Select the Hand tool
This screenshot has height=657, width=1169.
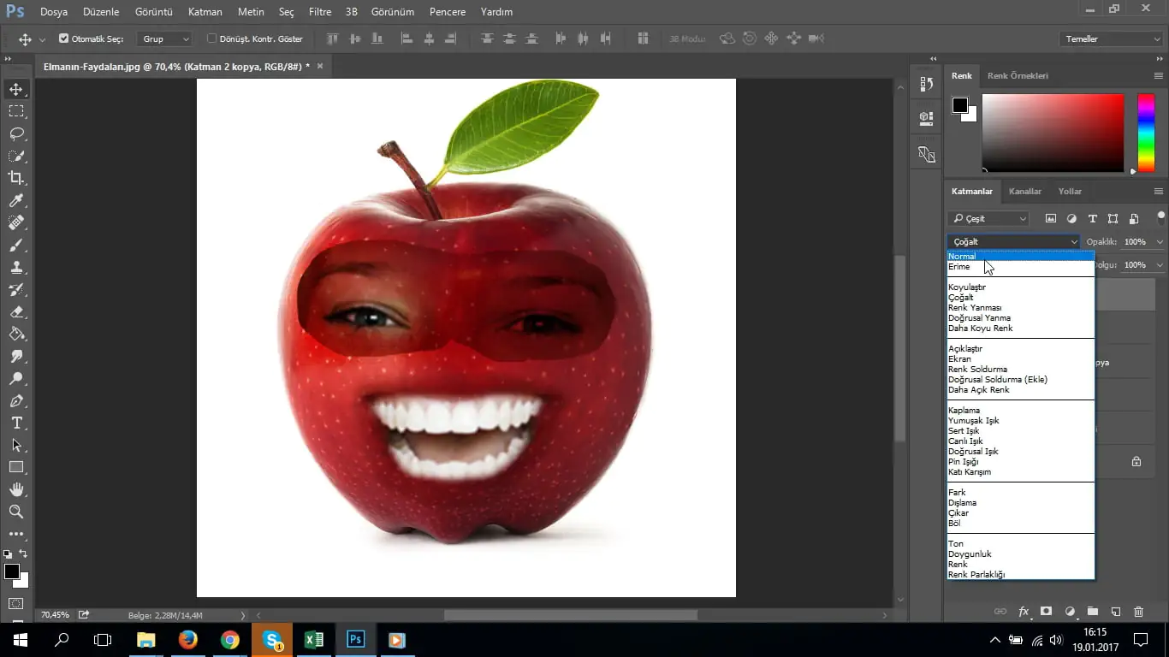coord(16,489)
